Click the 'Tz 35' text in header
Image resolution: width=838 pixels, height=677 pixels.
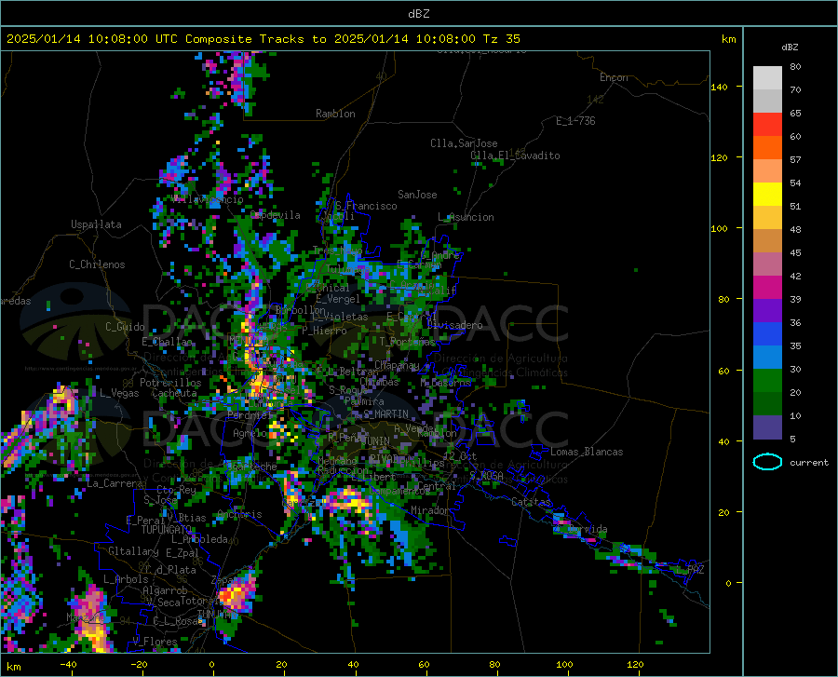[x=501, y=39]
